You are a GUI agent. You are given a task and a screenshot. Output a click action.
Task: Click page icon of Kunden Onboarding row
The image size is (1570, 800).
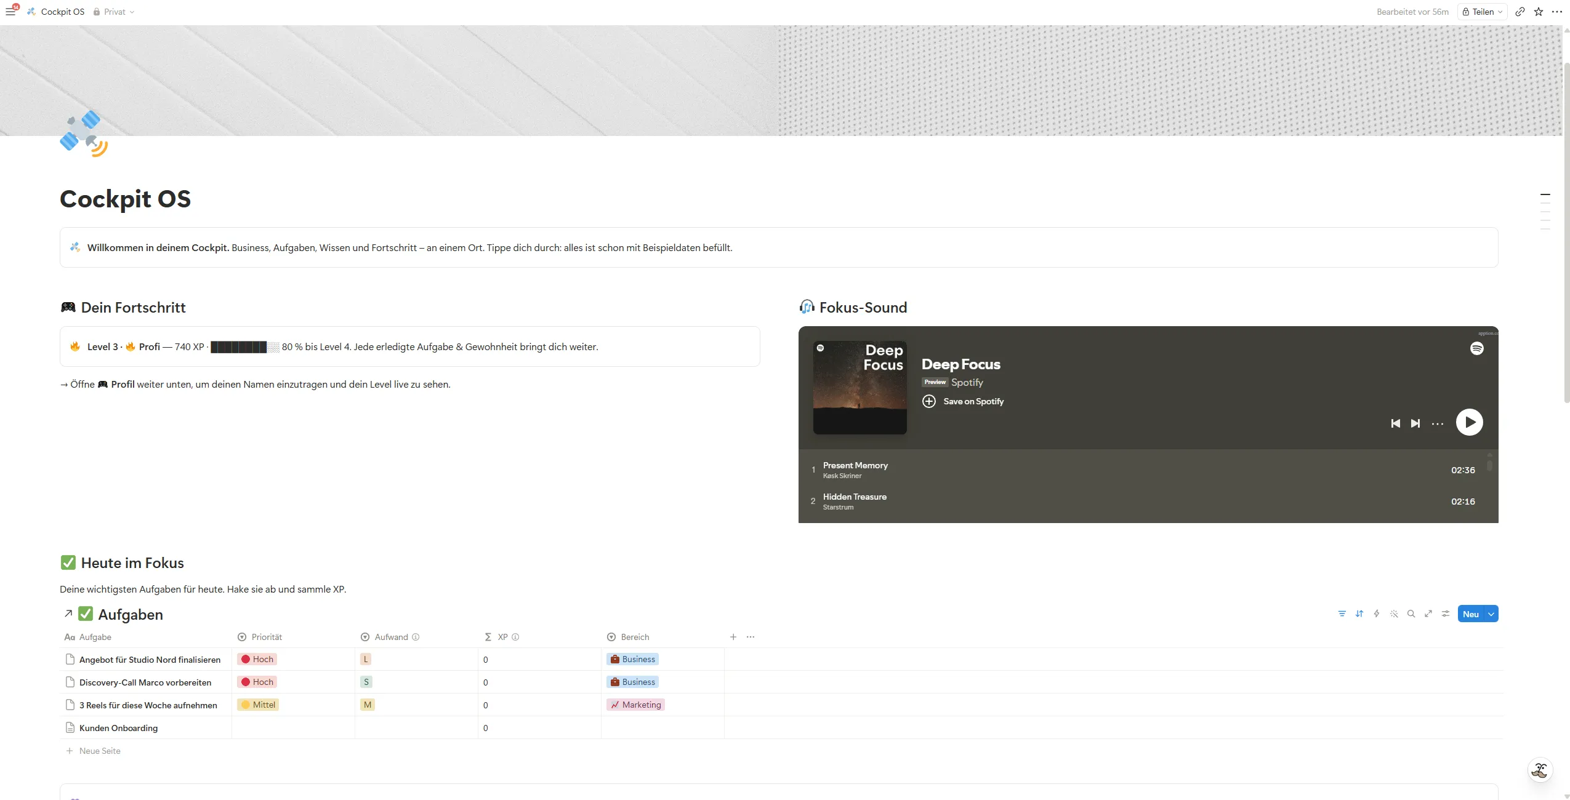(x=70, y=728)
